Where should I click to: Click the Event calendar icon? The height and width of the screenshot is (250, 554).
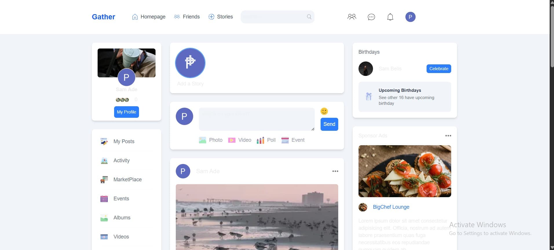pos(285,140)
